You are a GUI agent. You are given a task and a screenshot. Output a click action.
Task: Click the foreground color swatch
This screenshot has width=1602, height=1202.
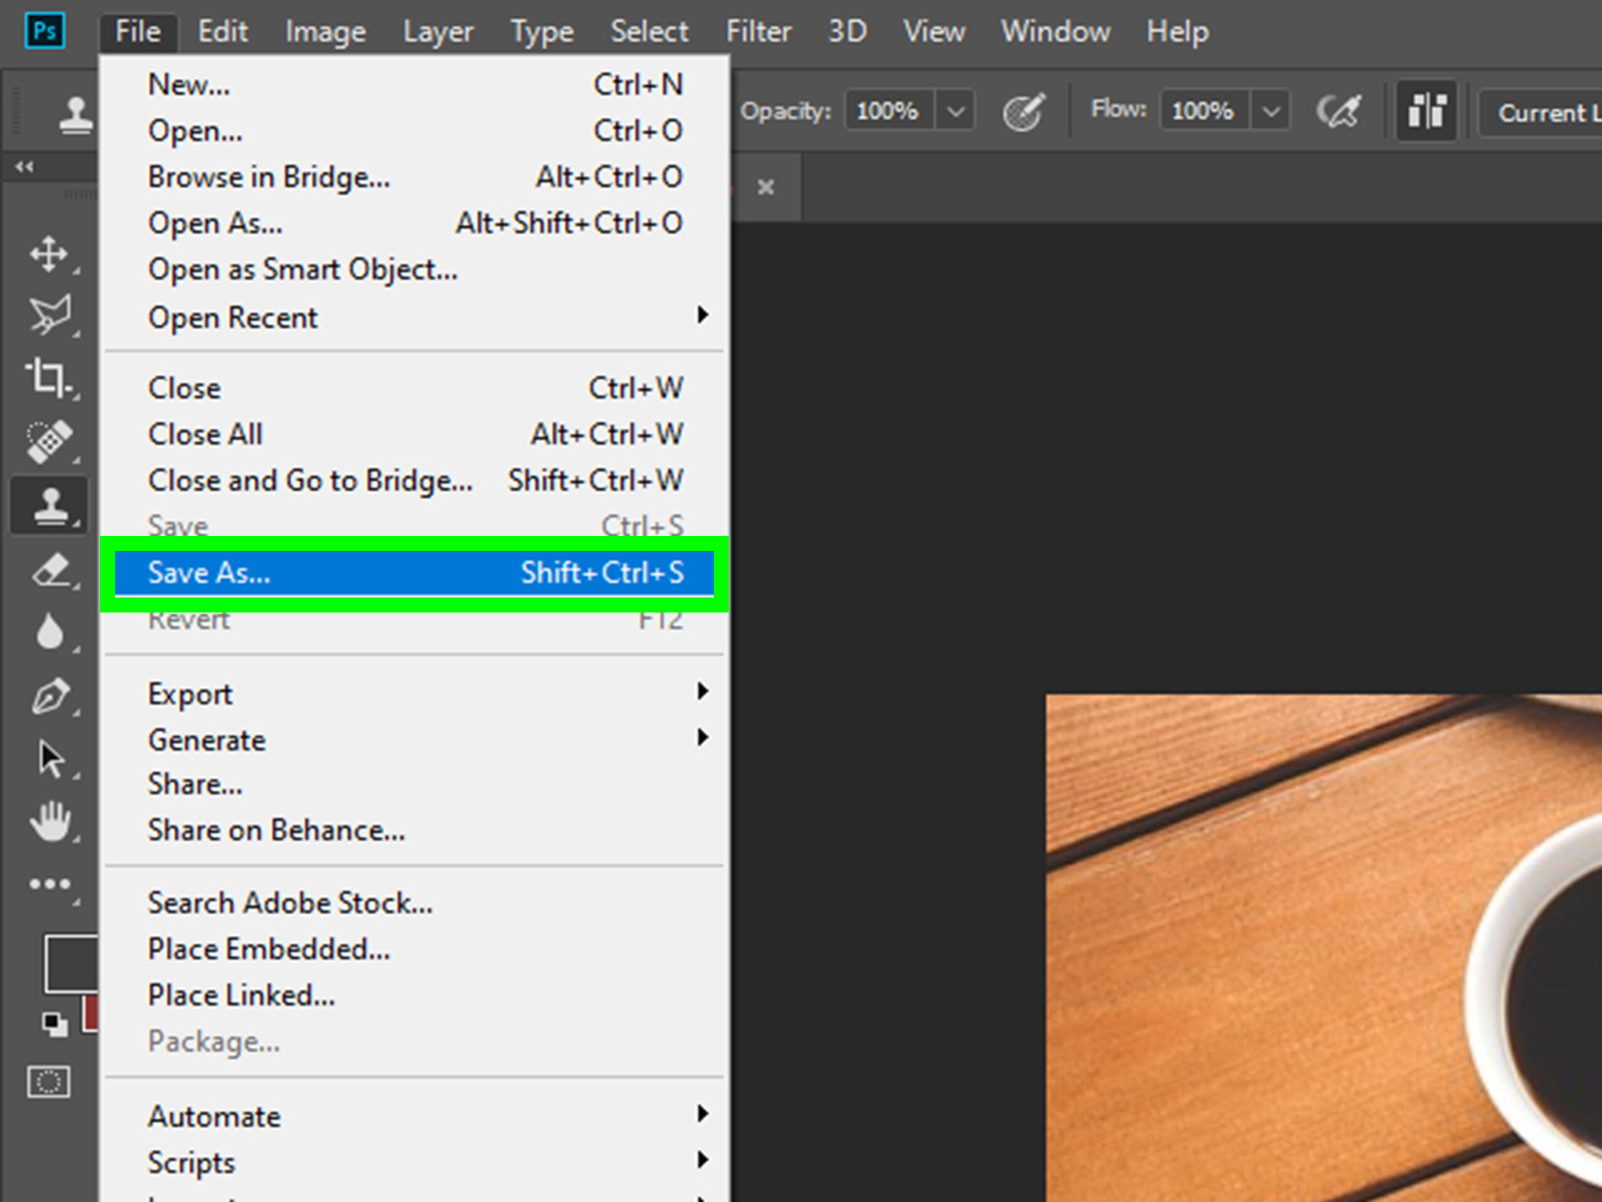pyautogui.click(x=69, y=962)
